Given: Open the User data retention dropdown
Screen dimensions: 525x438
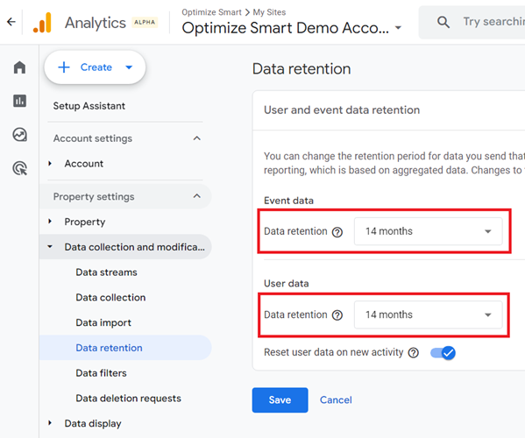Looking at the screenshot, I should point(429,314).
